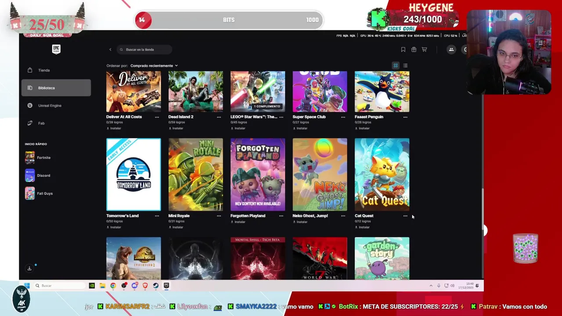Open the wishlist bookmark icon
Viewport: 562px width, 316px height.
pyautogui.click(x=403, y=50)
